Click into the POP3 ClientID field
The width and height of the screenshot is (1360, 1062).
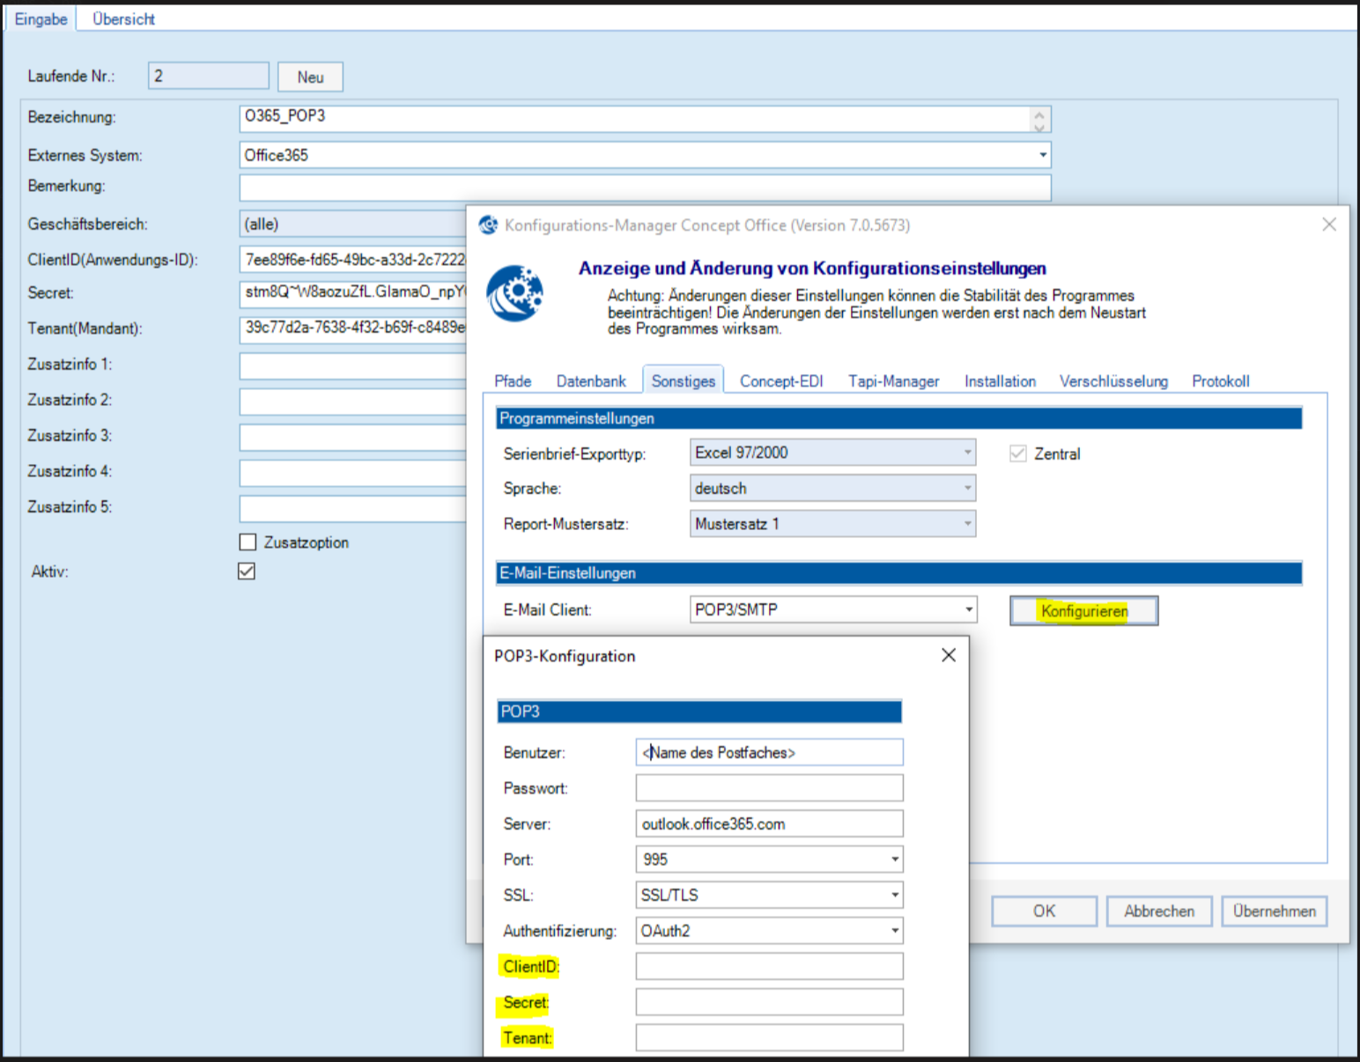click(x=769, y=966)
